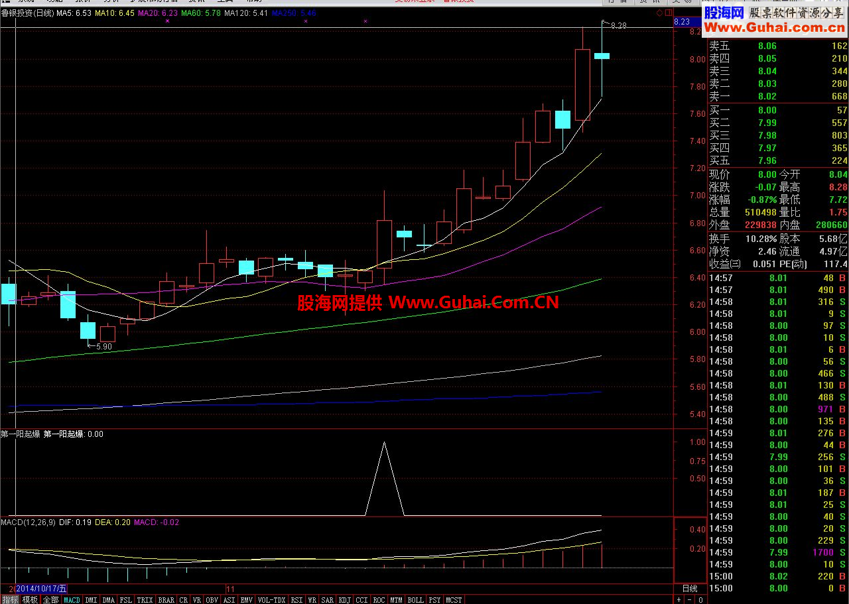This screenshot has width=849, height=604.
Task: Click the MA120: 5.41 label
Action: [246, 13]
